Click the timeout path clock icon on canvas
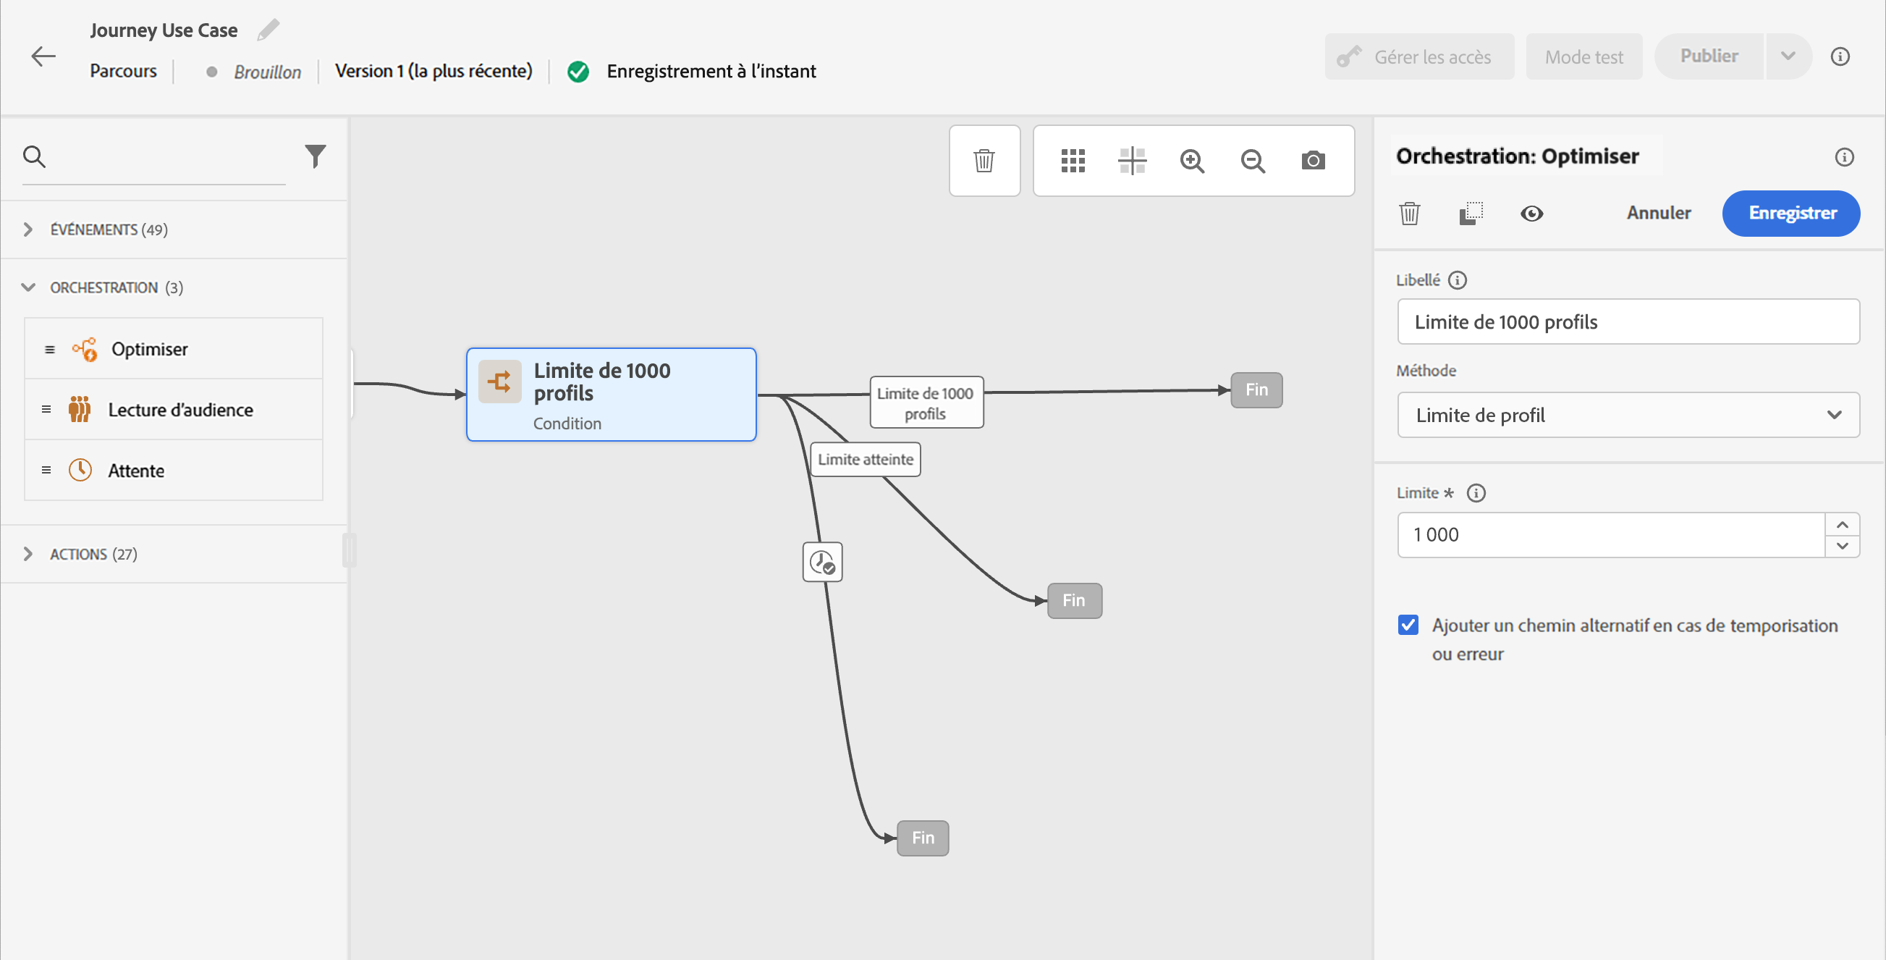Viewport: 1886px width, 960px height. (x=822, y=562)
